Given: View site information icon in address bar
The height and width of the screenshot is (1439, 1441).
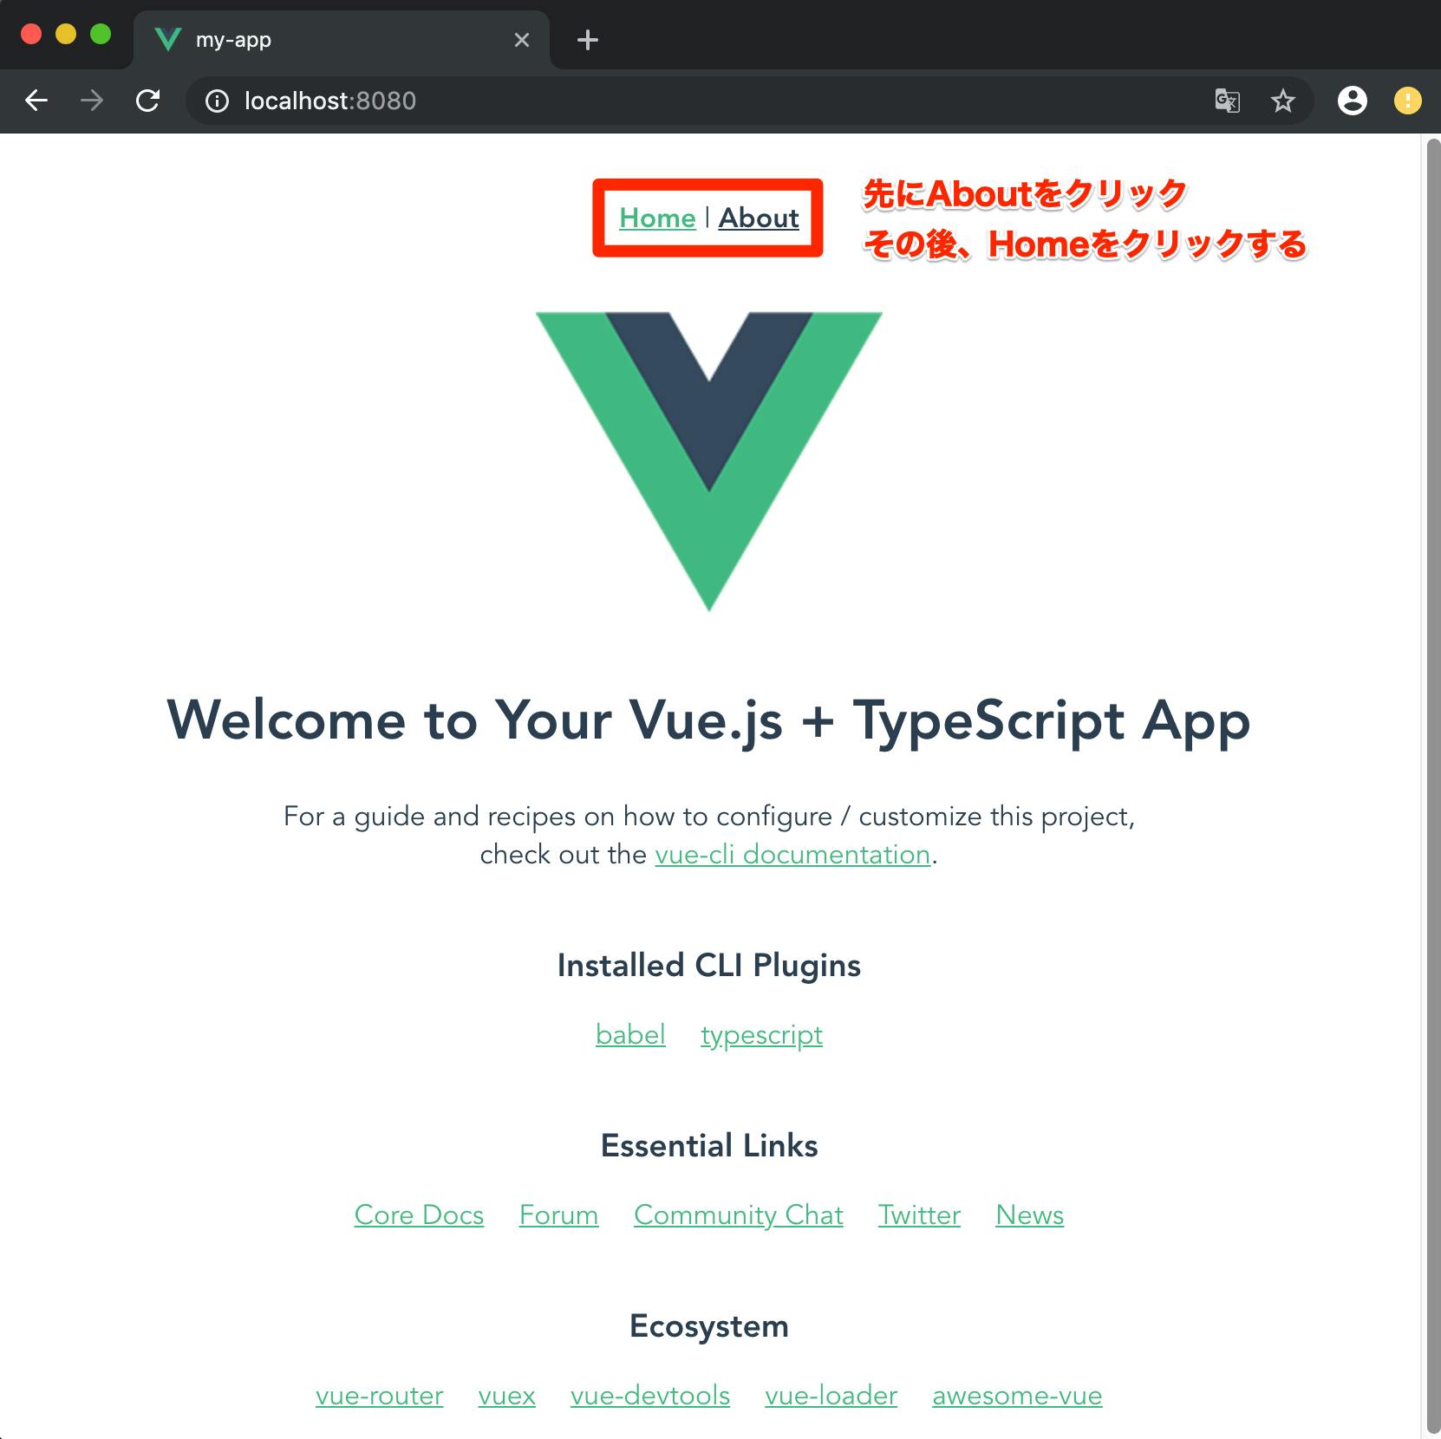Looking at the screenshot, I should [x=217, y=101].
